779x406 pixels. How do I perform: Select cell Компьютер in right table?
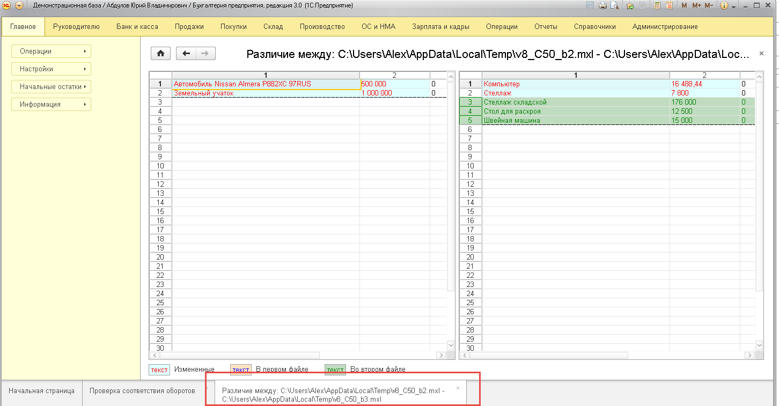[576, 84]
